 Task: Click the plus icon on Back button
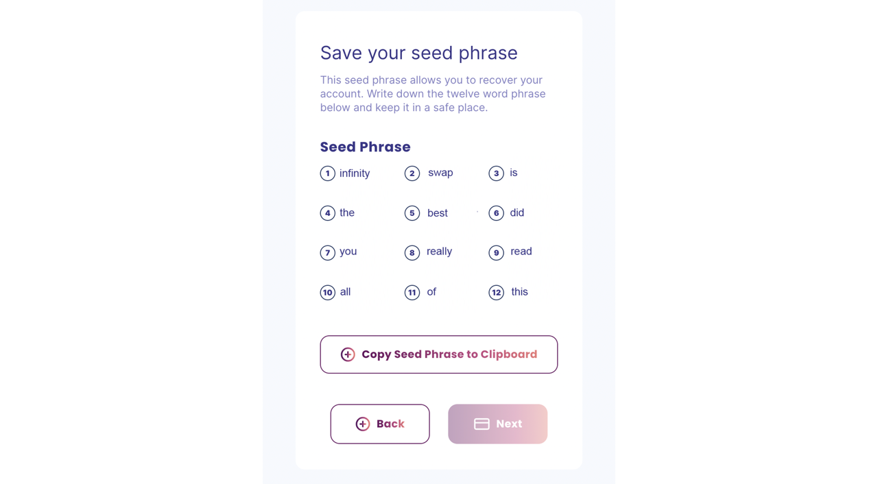click(363, 424)
